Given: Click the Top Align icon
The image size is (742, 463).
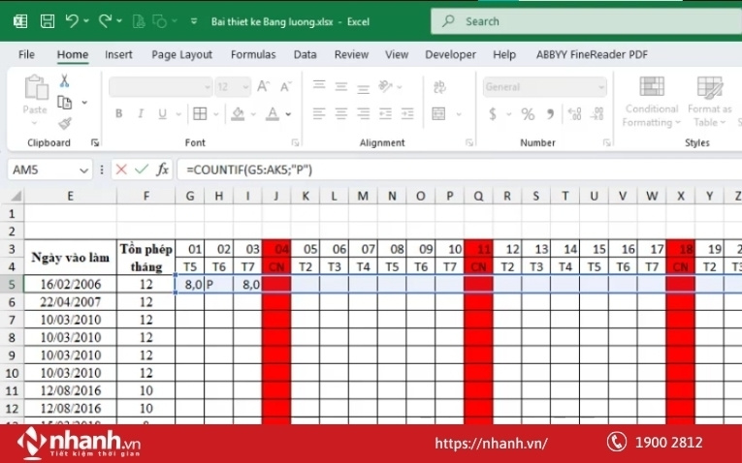Looking at the screenshot, I should tap(319, 85).
